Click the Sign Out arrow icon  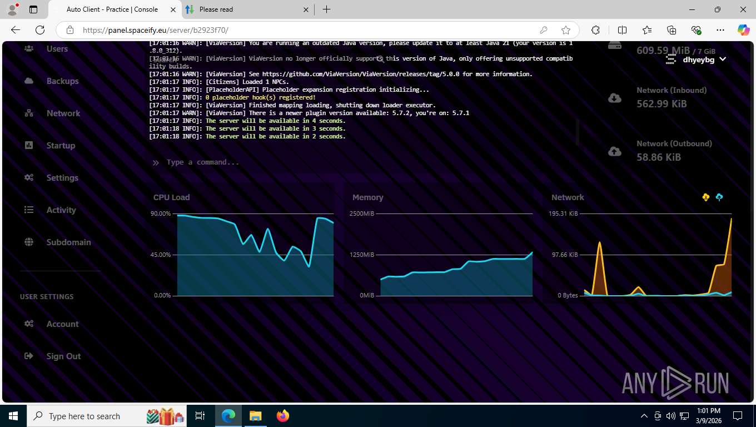pyautogui.click(x=29, y=356)
